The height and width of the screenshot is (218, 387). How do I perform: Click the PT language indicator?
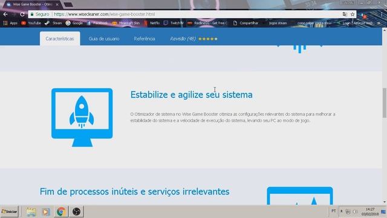coord(334,211)
